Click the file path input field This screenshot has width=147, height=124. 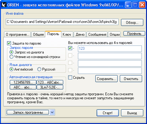click(x=62, y=22)
